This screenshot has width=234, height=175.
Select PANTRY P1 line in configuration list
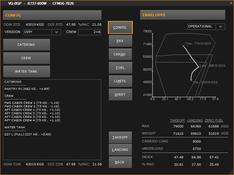click(x=27, y=88)
